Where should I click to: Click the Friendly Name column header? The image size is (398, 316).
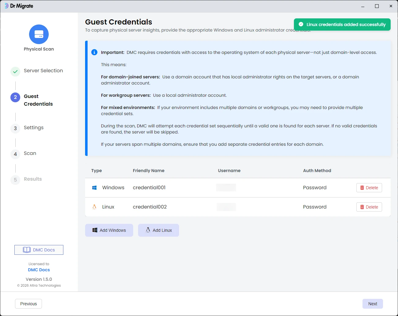pyautogui.click(x=148, y=171)
